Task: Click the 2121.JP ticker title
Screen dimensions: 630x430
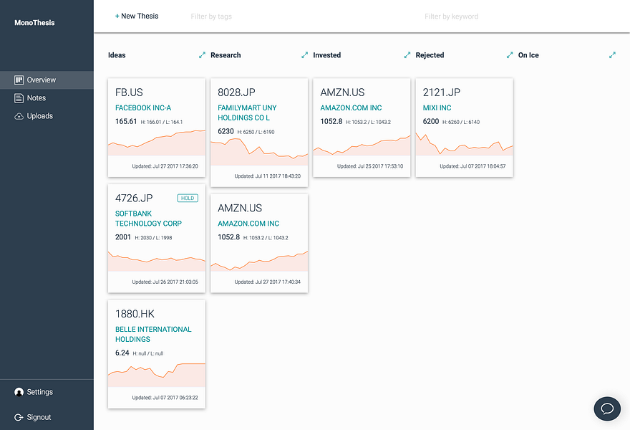Action: pyautogui.click(x=442, y=92)
